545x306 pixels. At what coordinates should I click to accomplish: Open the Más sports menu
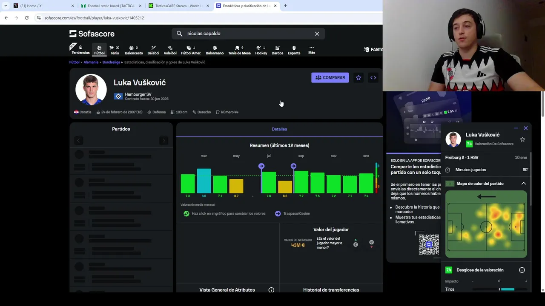pyautogui.click(x=312, y=50)
